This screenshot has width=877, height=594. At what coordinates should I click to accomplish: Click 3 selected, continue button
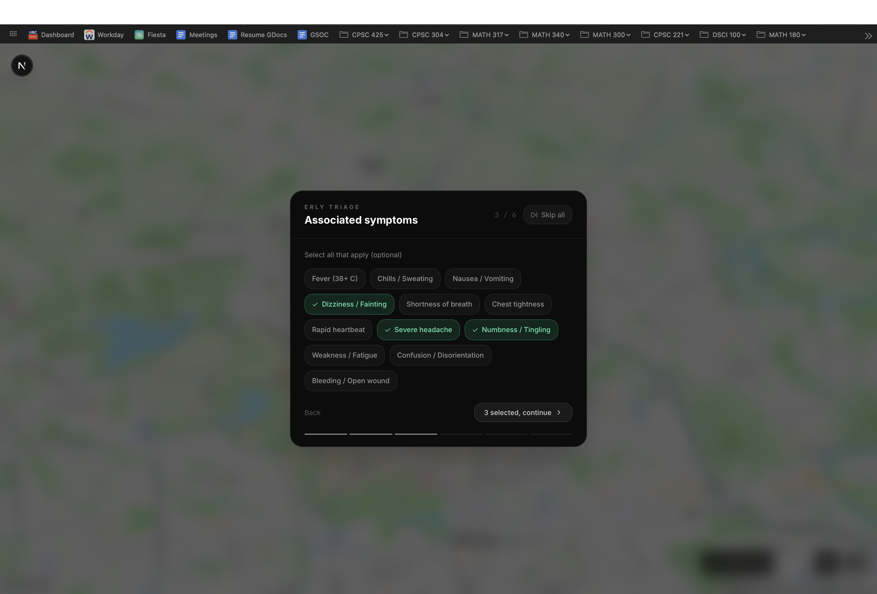pos(523,412)
